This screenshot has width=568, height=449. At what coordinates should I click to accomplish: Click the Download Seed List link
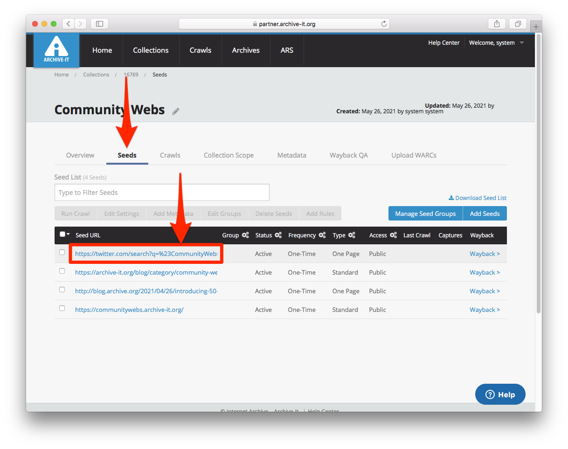478,198
